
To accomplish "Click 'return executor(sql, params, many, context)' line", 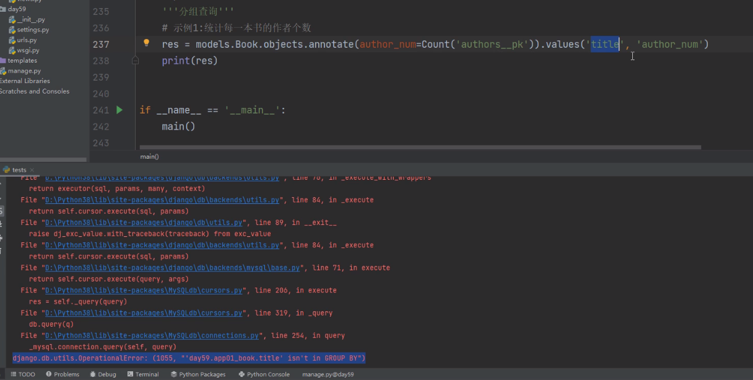I will point(116,189).
